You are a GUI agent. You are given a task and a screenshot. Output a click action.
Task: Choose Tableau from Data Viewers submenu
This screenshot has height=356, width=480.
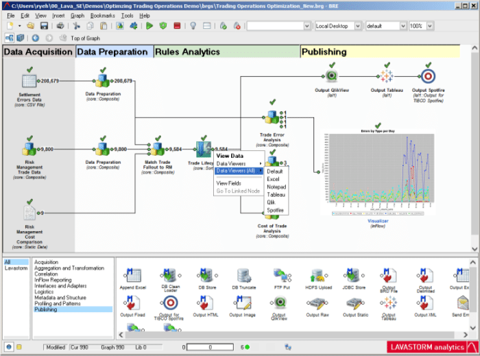(x=276, y=195)
